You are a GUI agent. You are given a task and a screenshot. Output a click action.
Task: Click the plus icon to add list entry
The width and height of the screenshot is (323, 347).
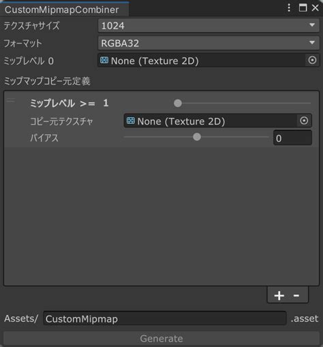tap(279, 295)
